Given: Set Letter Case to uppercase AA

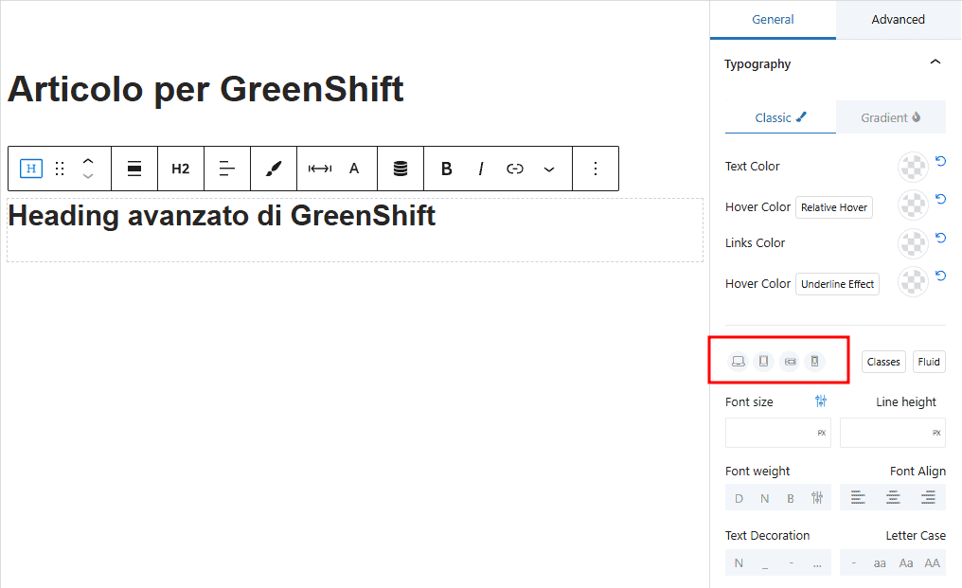Looking at the screenshot, I should click(x=933, y=562).
